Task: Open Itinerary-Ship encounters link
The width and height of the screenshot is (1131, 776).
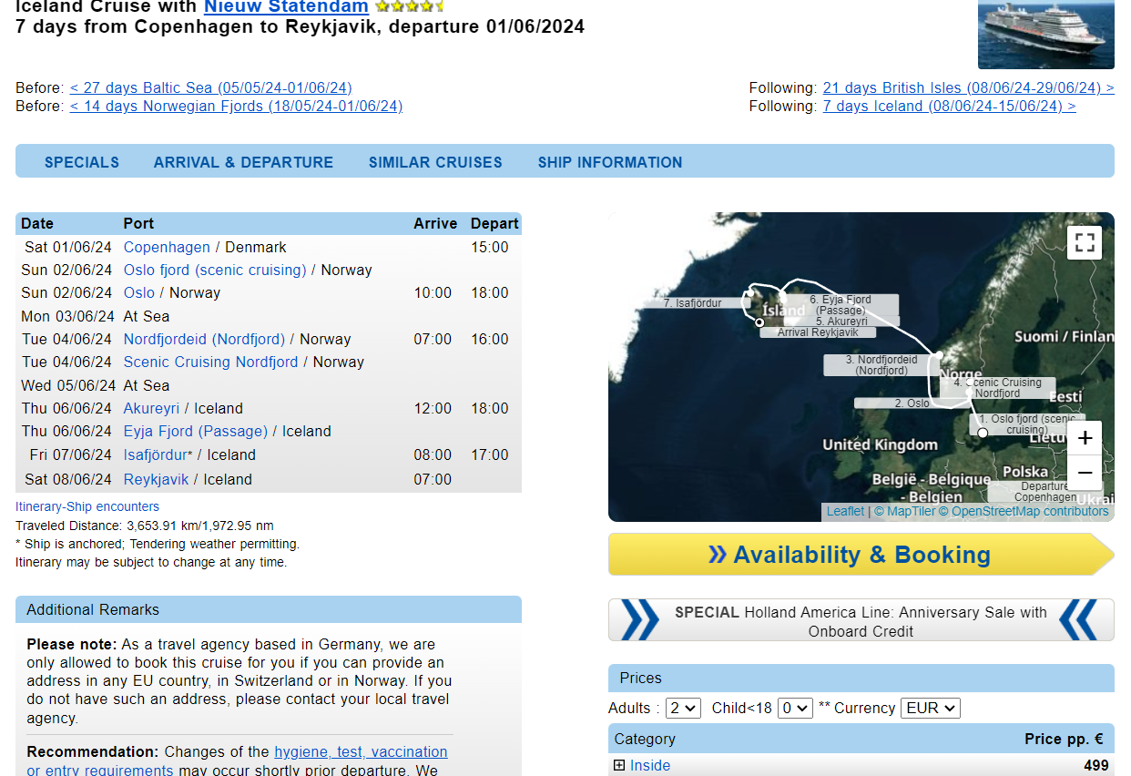Action: pyautogui.click(x=87, y=506)
